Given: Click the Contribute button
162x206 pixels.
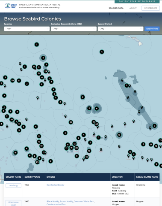Looking at the screenshot, I should point(150,8).
